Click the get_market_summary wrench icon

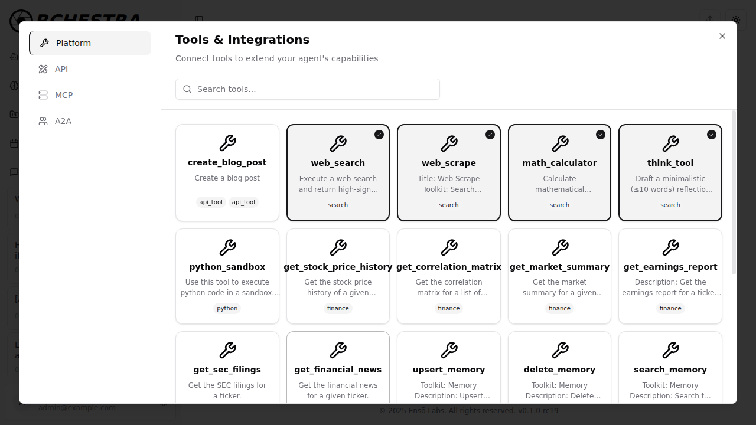coord(559,247)
